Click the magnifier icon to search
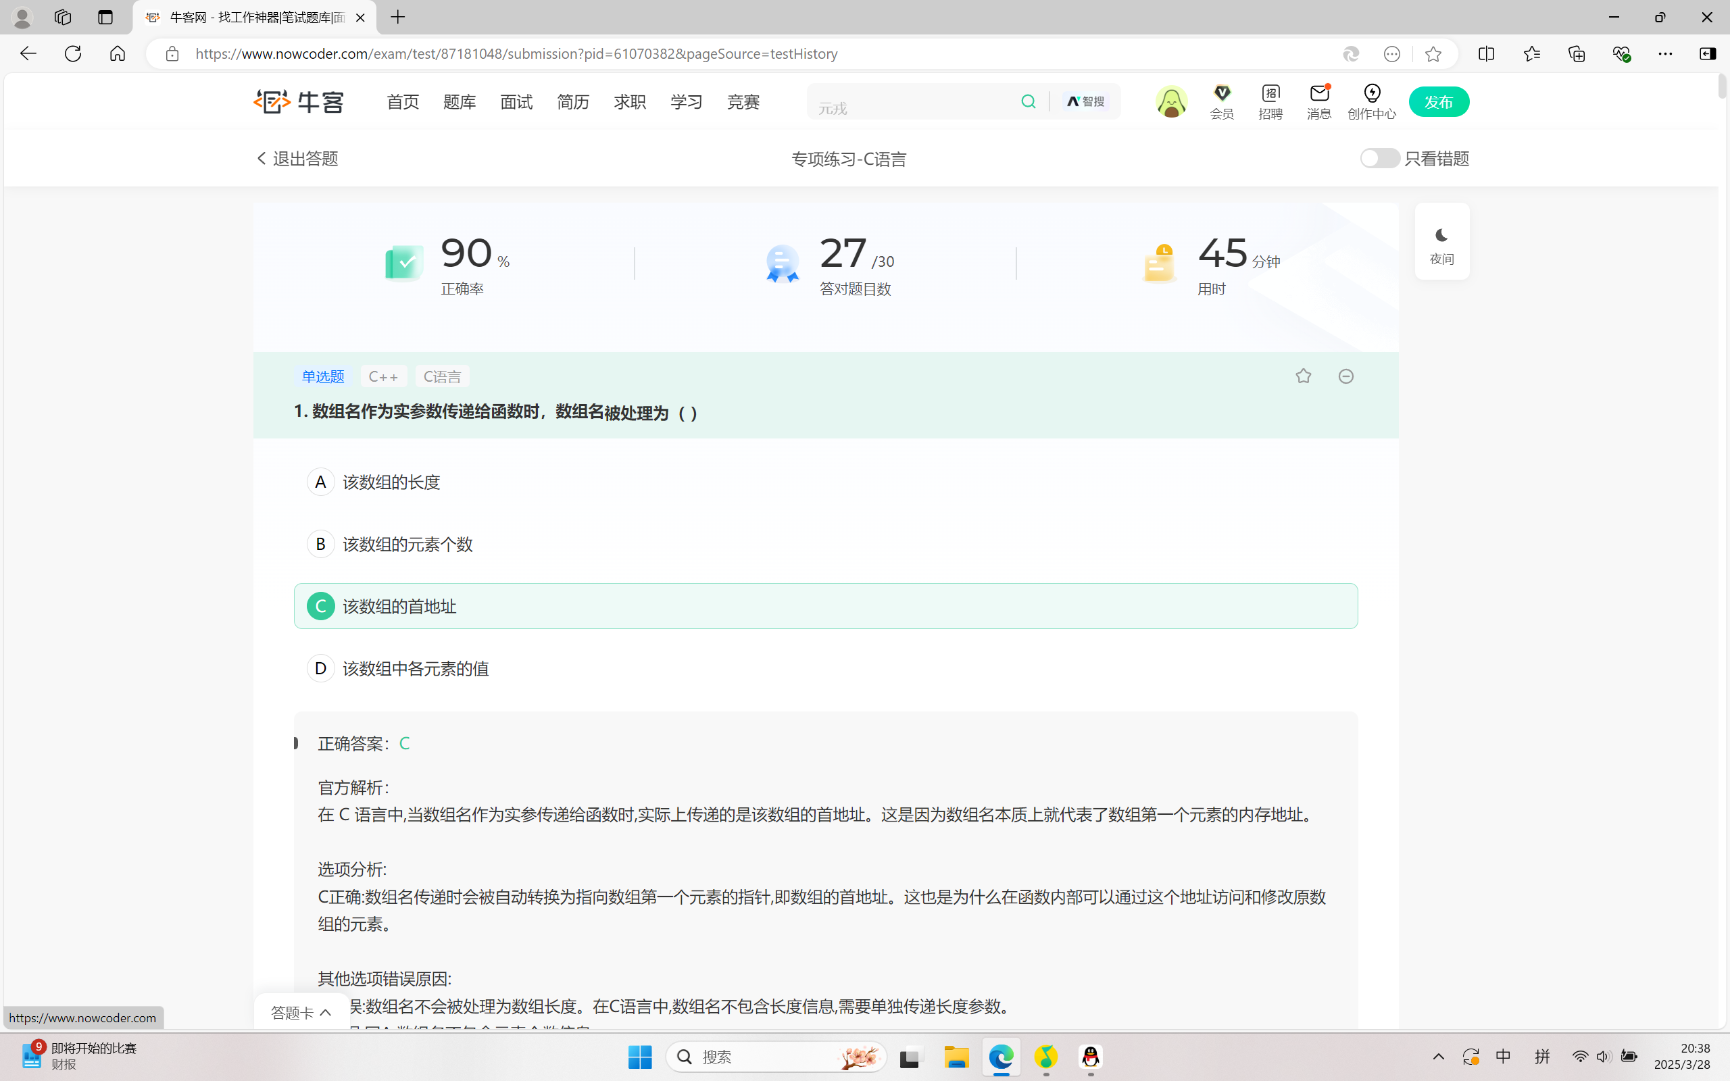 pyautogui.click(x=1028, y=101)
